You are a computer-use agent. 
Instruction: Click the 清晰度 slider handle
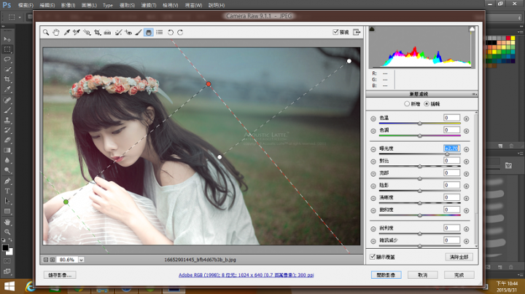click(420, 203)
